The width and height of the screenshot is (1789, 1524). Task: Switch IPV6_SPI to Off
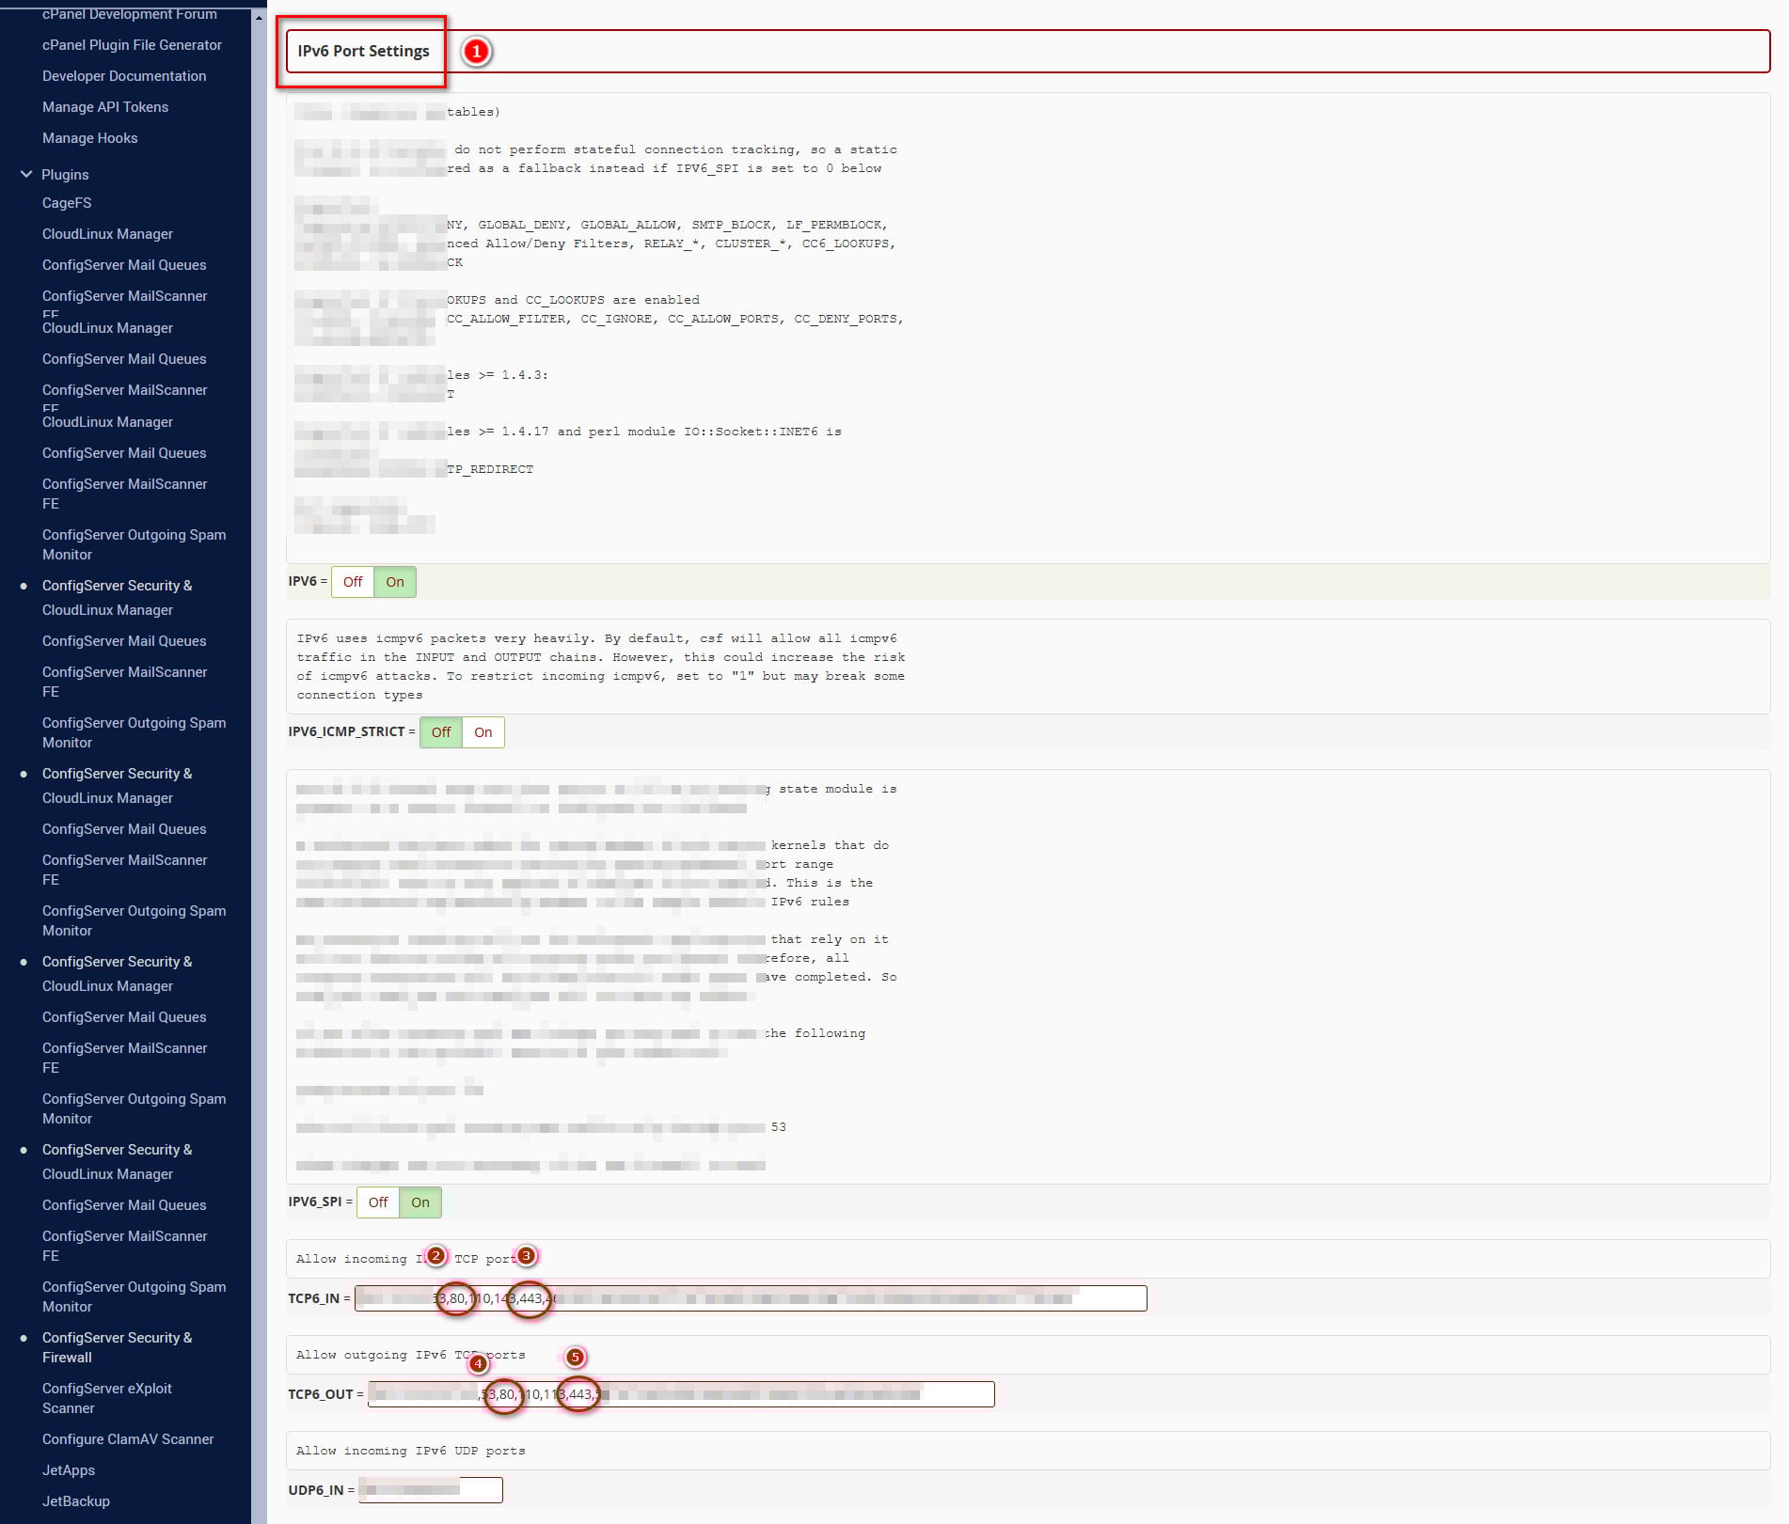pyautogui.click(x=378, y=1202)
